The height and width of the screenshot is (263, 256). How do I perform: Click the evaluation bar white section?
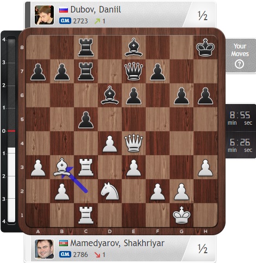[11, 185]
